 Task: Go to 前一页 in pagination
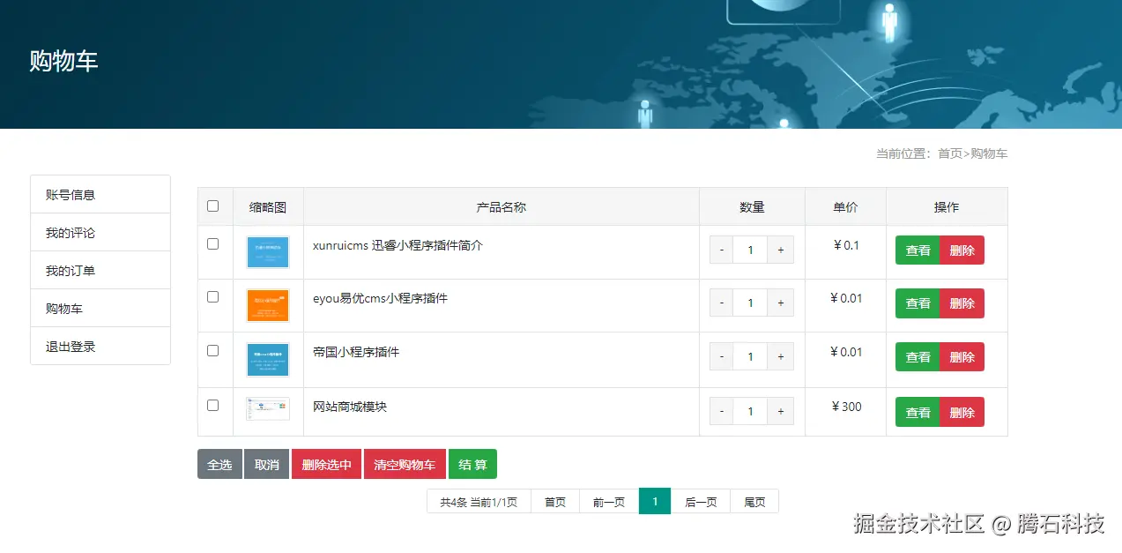(609, 502)
